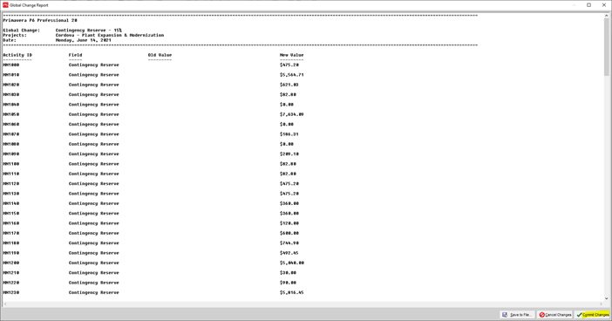The width and height of the screenshot is (612, 321).
Task: Click 'Contingency Reserve' in the 1020 activity row
Action: click(x=93, y=85)
